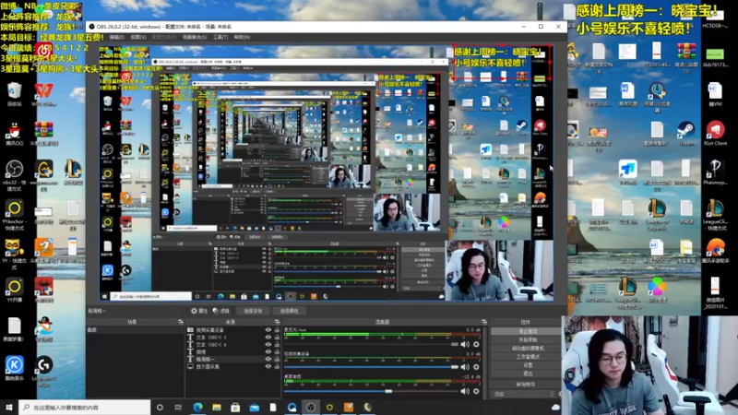Open gear settings for 视频采集设备 audio track
This screenshot has width=738, height=415.
[x=476, y=367]
